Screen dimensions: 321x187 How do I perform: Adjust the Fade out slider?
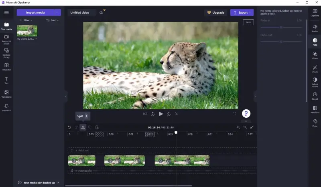281,42
